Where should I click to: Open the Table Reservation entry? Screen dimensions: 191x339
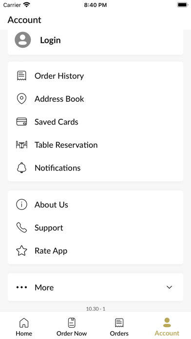pos(95,145)
